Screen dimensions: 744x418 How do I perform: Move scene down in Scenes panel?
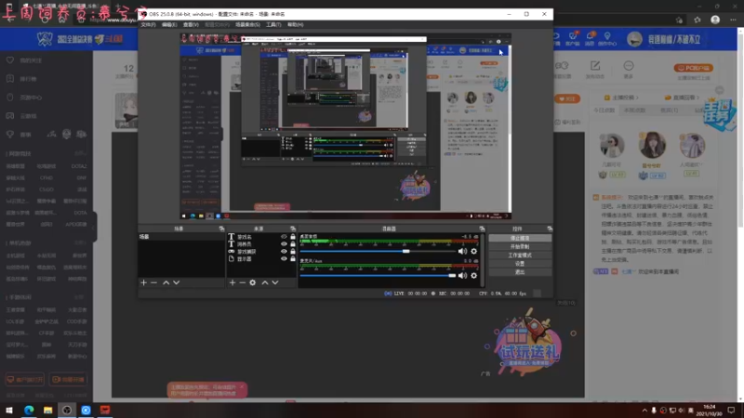tap(176, 282)
